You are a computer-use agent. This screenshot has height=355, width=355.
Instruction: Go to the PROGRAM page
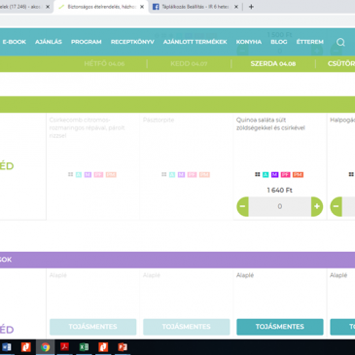tap(87, 42)
